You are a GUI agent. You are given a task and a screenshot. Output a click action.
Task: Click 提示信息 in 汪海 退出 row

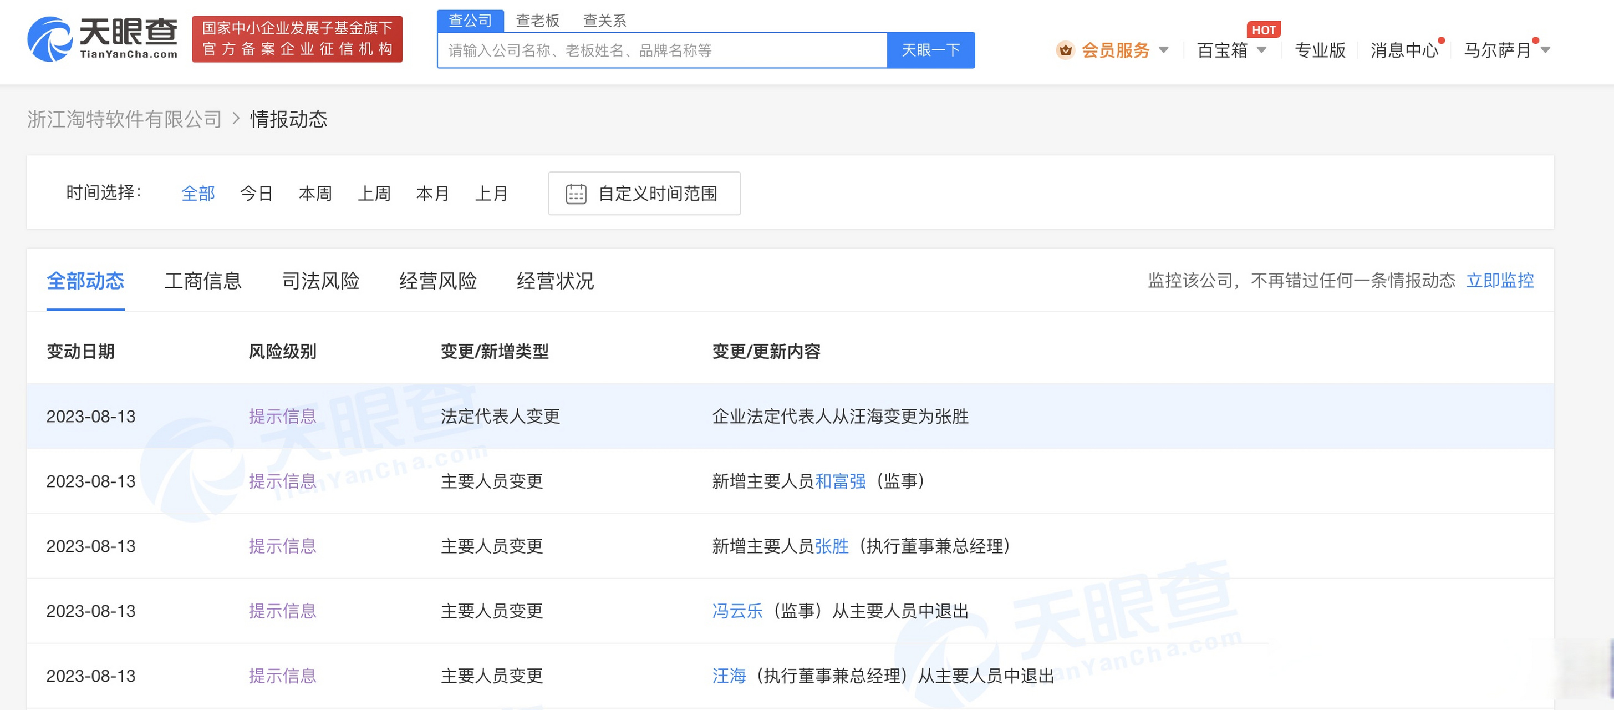(282, 676)
